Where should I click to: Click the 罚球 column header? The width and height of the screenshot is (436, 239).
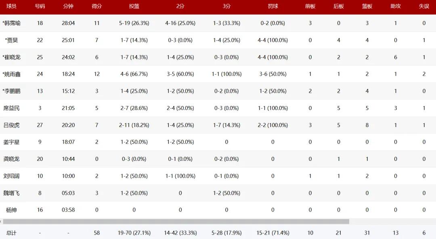pos(272,6)
